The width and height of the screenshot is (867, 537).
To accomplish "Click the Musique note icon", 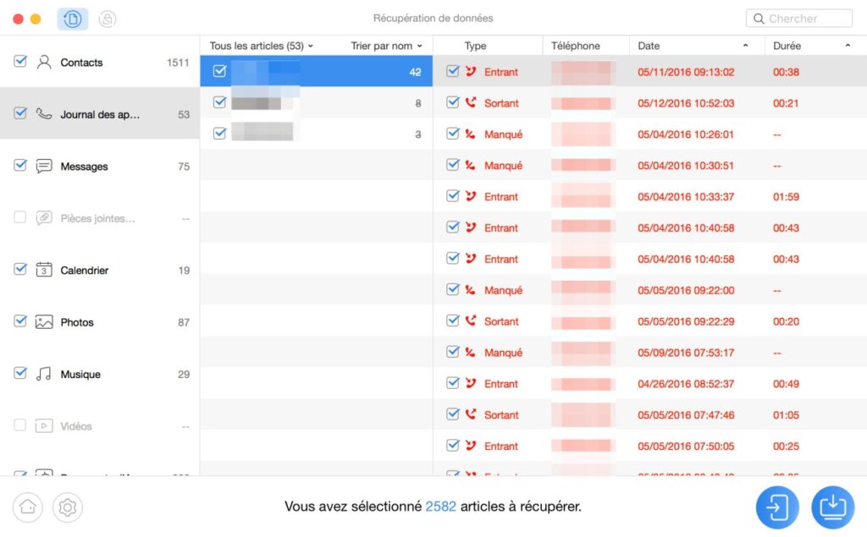I will [x=44, y=374].
